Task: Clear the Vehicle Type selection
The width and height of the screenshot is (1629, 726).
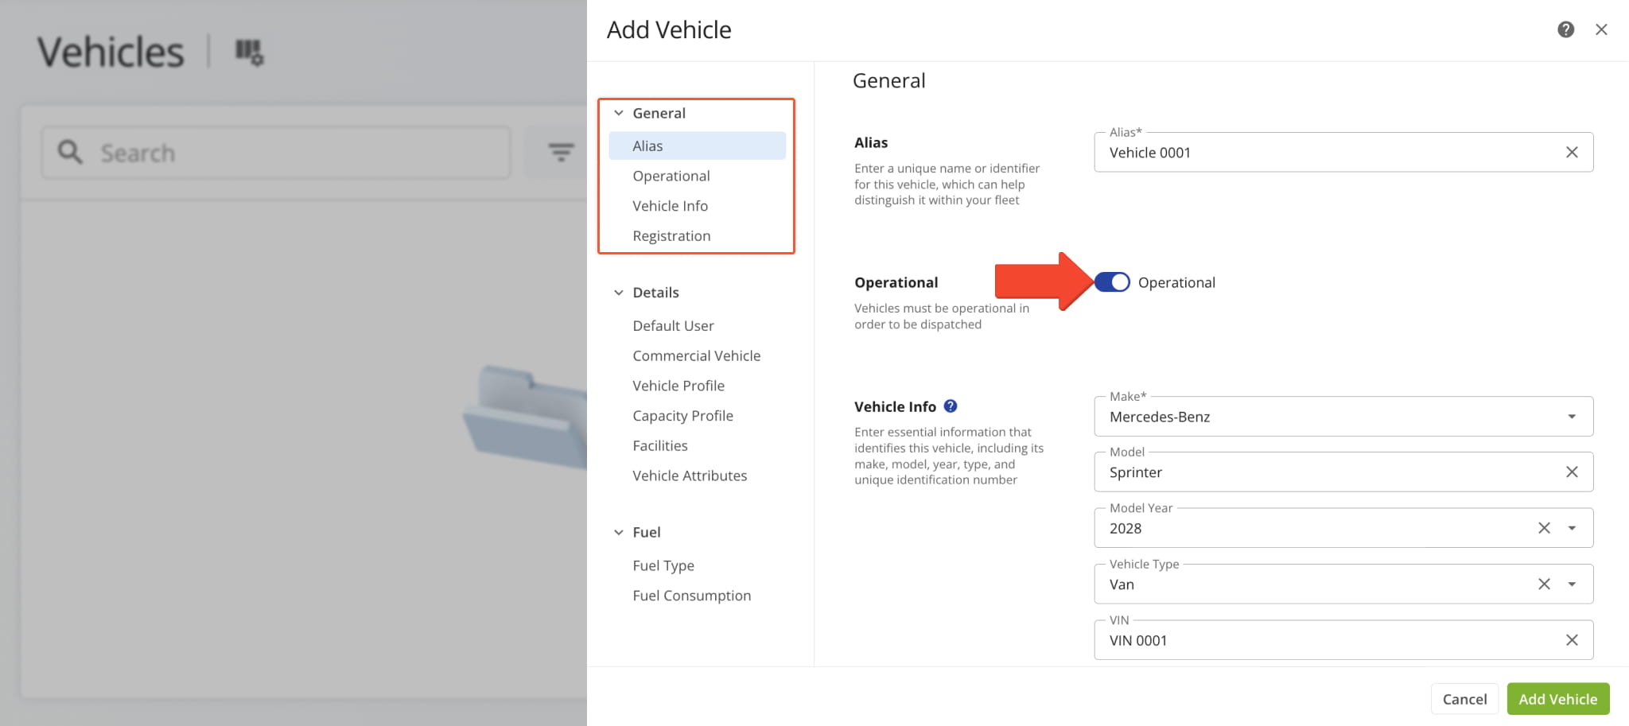Action: pyautogui.click(x=1544, y=584)
